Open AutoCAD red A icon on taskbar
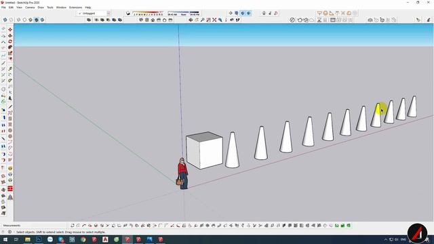This screenshot has height=244, width=434. 105,239
